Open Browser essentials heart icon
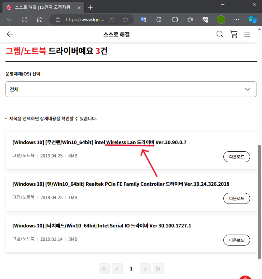The height and width of the screenshot is (279, 262). tap(205, 19)
